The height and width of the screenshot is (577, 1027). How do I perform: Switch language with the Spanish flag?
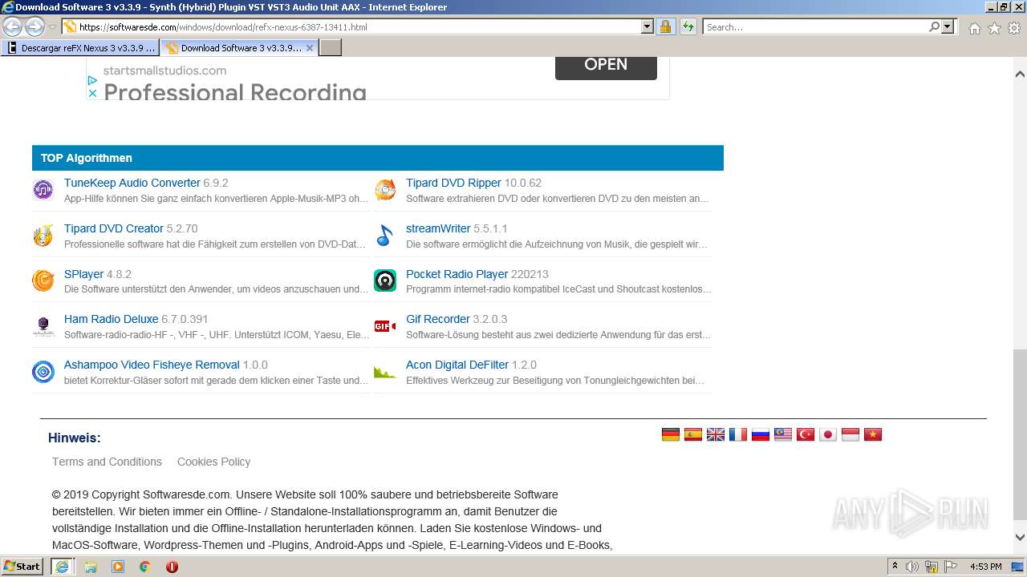[693, 434]
